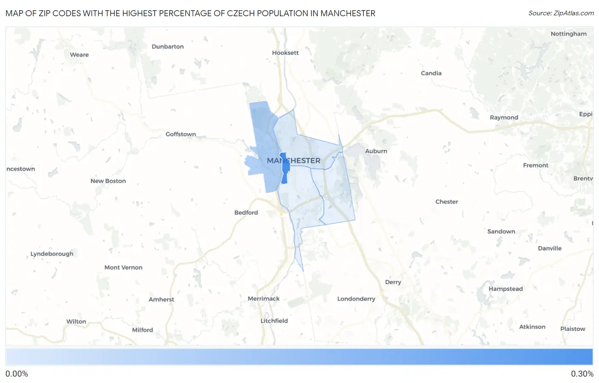Click the New Boston town label
Screen dimensions: 599x383
click(x=108, y=181)
